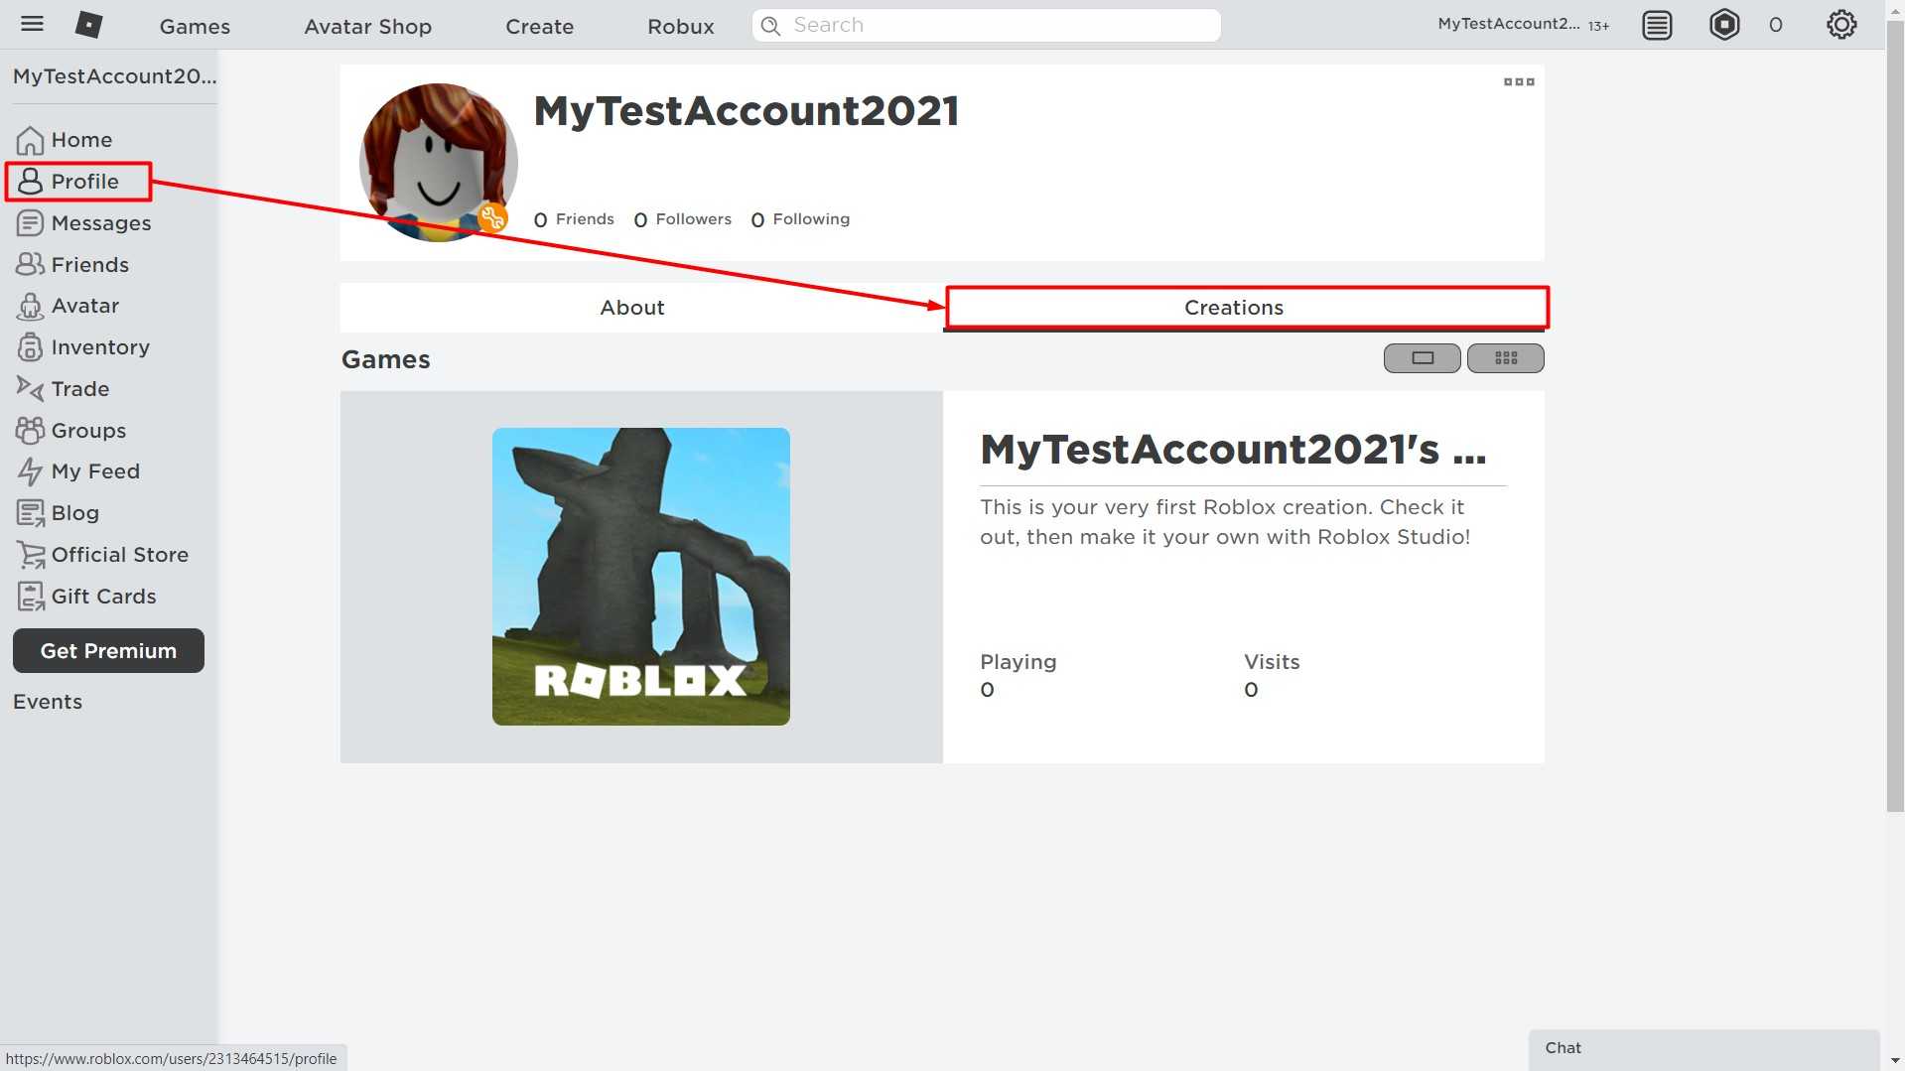
Task: Open the Gift Cards label
Action: [104, 597]
